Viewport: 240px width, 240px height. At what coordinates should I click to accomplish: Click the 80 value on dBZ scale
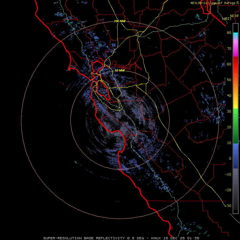point(229,33)
